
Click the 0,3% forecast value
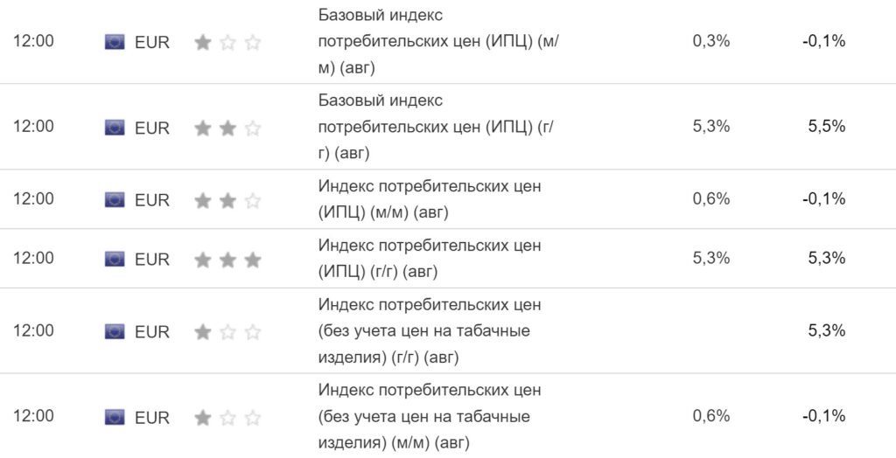click(710, 41)
